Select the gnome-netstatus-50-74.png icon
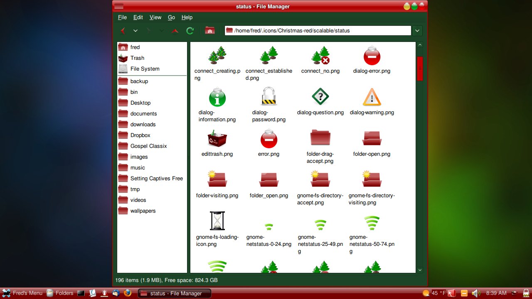The height and width of the screenshot is (299, 532). [x=372, y=223]
